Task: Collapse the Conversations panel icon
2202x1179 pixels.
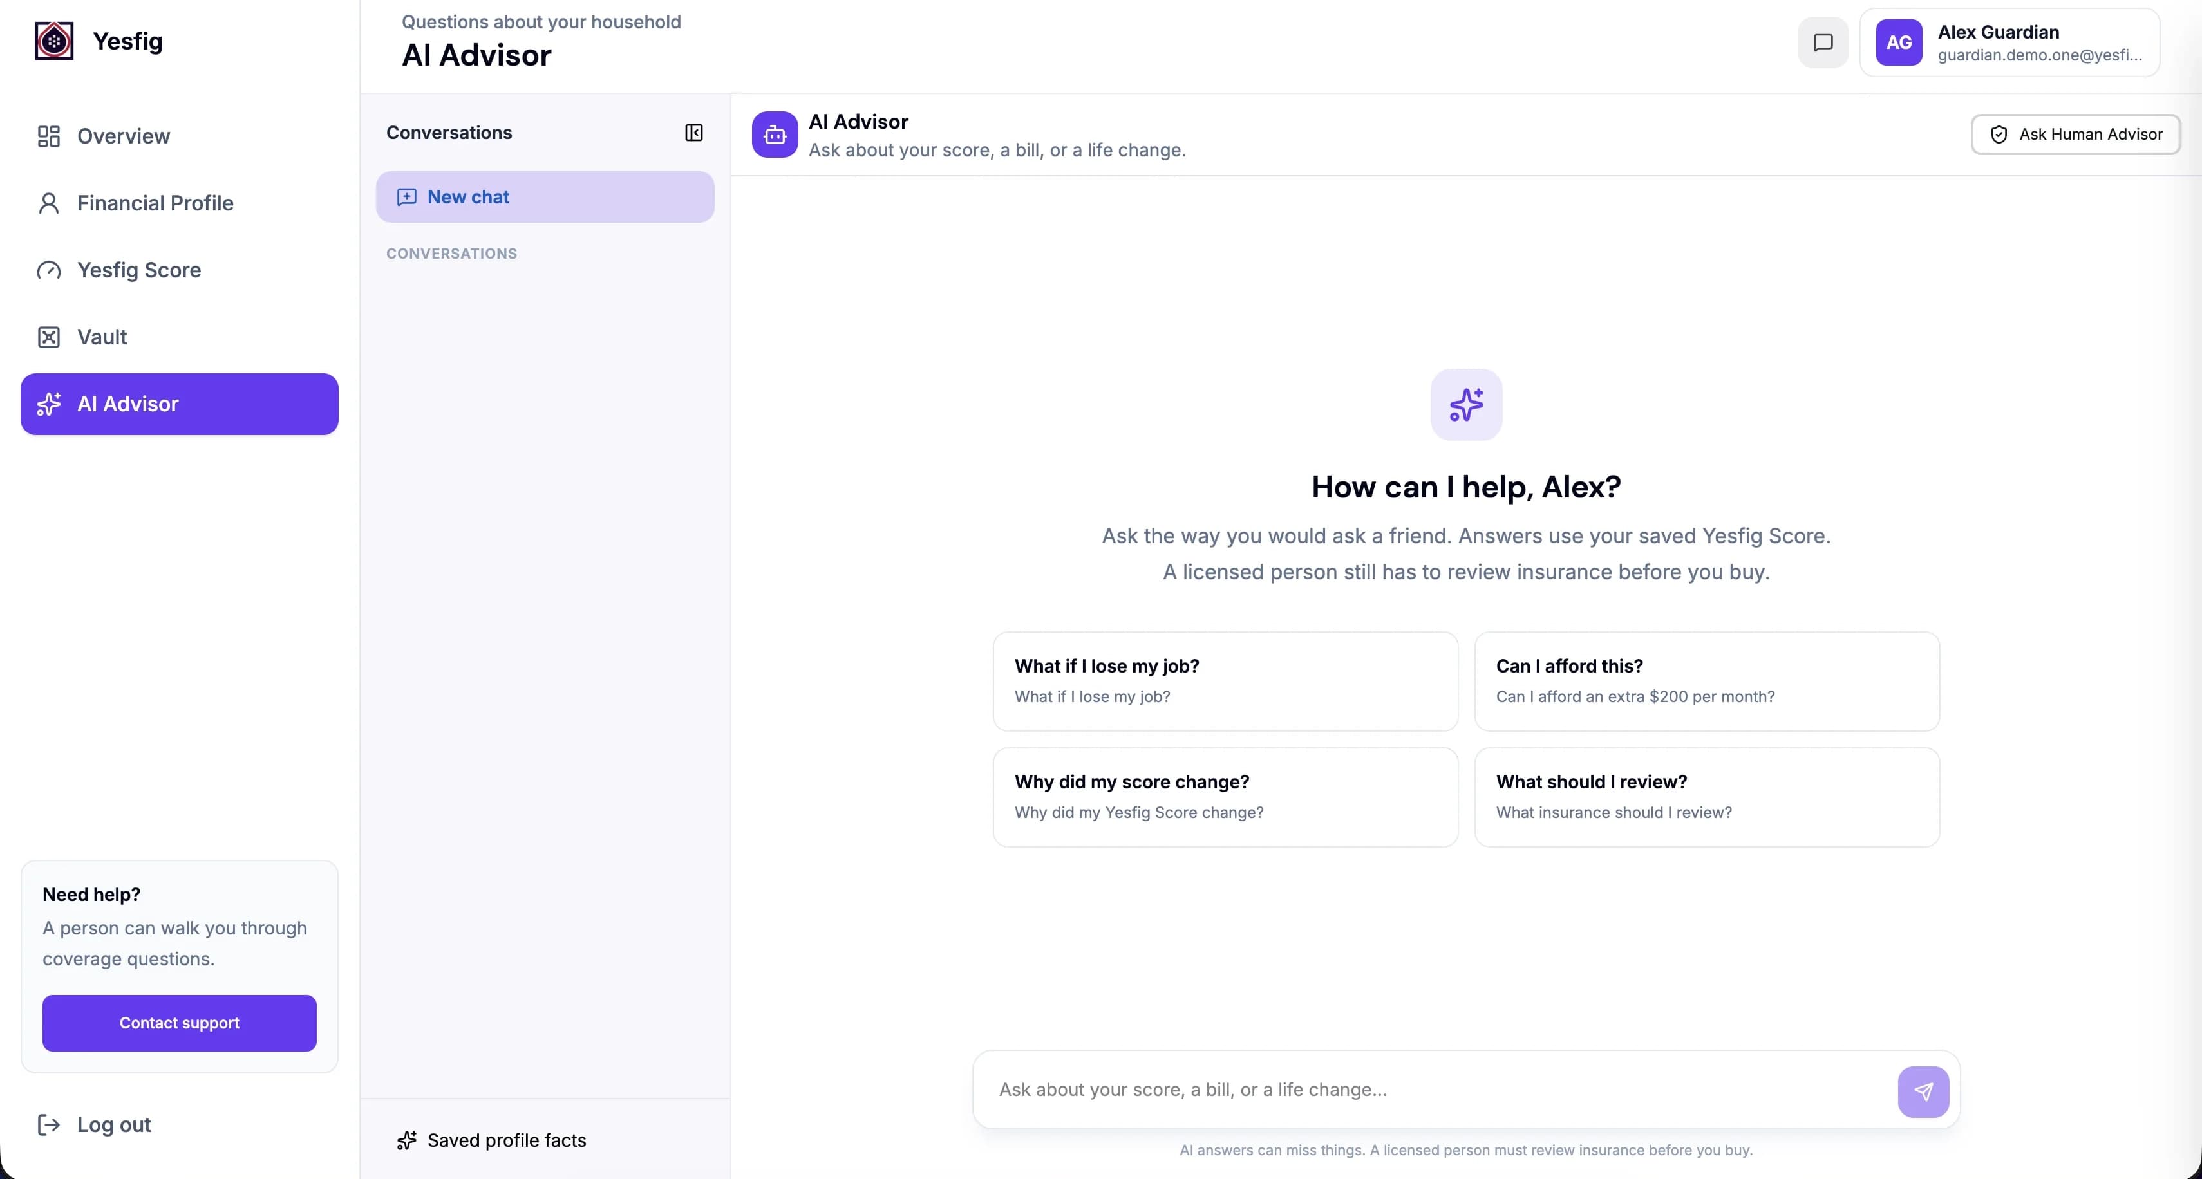Action: [694, 133]
